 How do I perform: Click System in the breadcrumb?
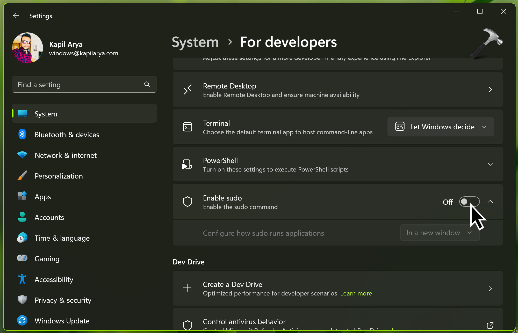[x=195, y=42]
